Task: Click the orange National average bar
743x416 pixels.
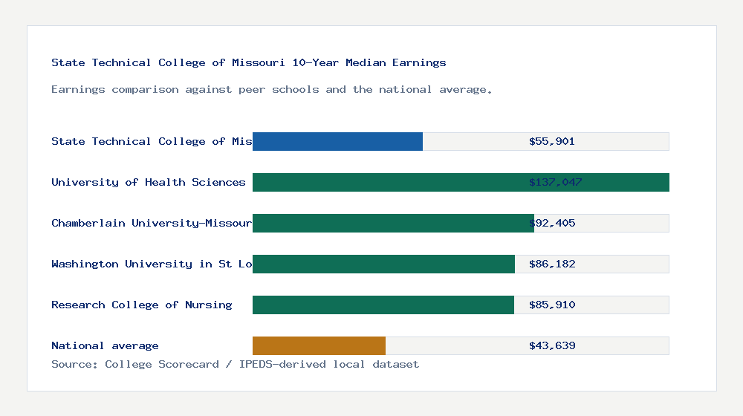Action: [319, 346]
